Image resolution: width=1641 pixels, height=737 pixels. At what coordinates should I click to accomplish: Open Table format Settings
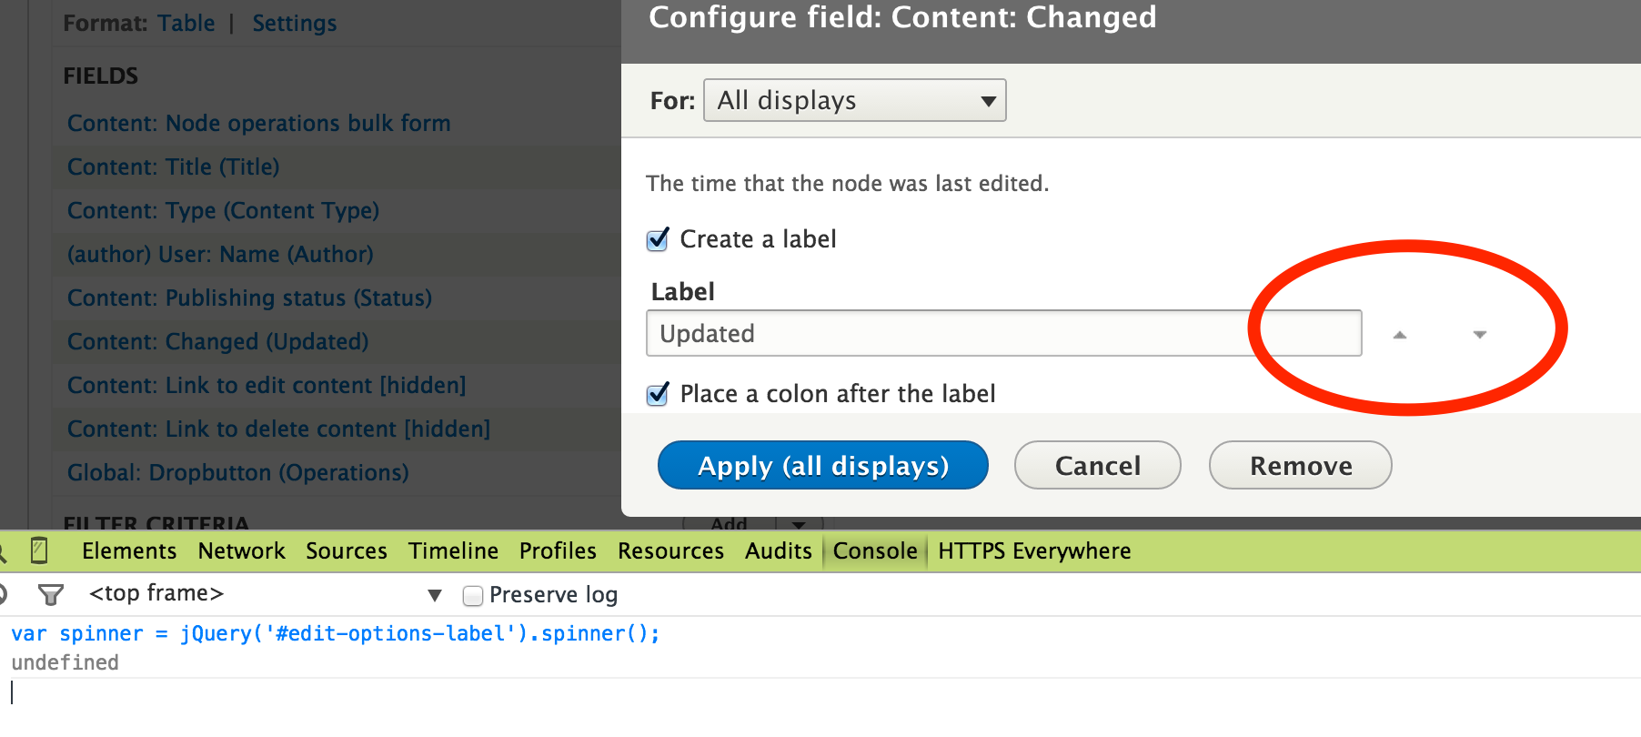tap(293, 23)
